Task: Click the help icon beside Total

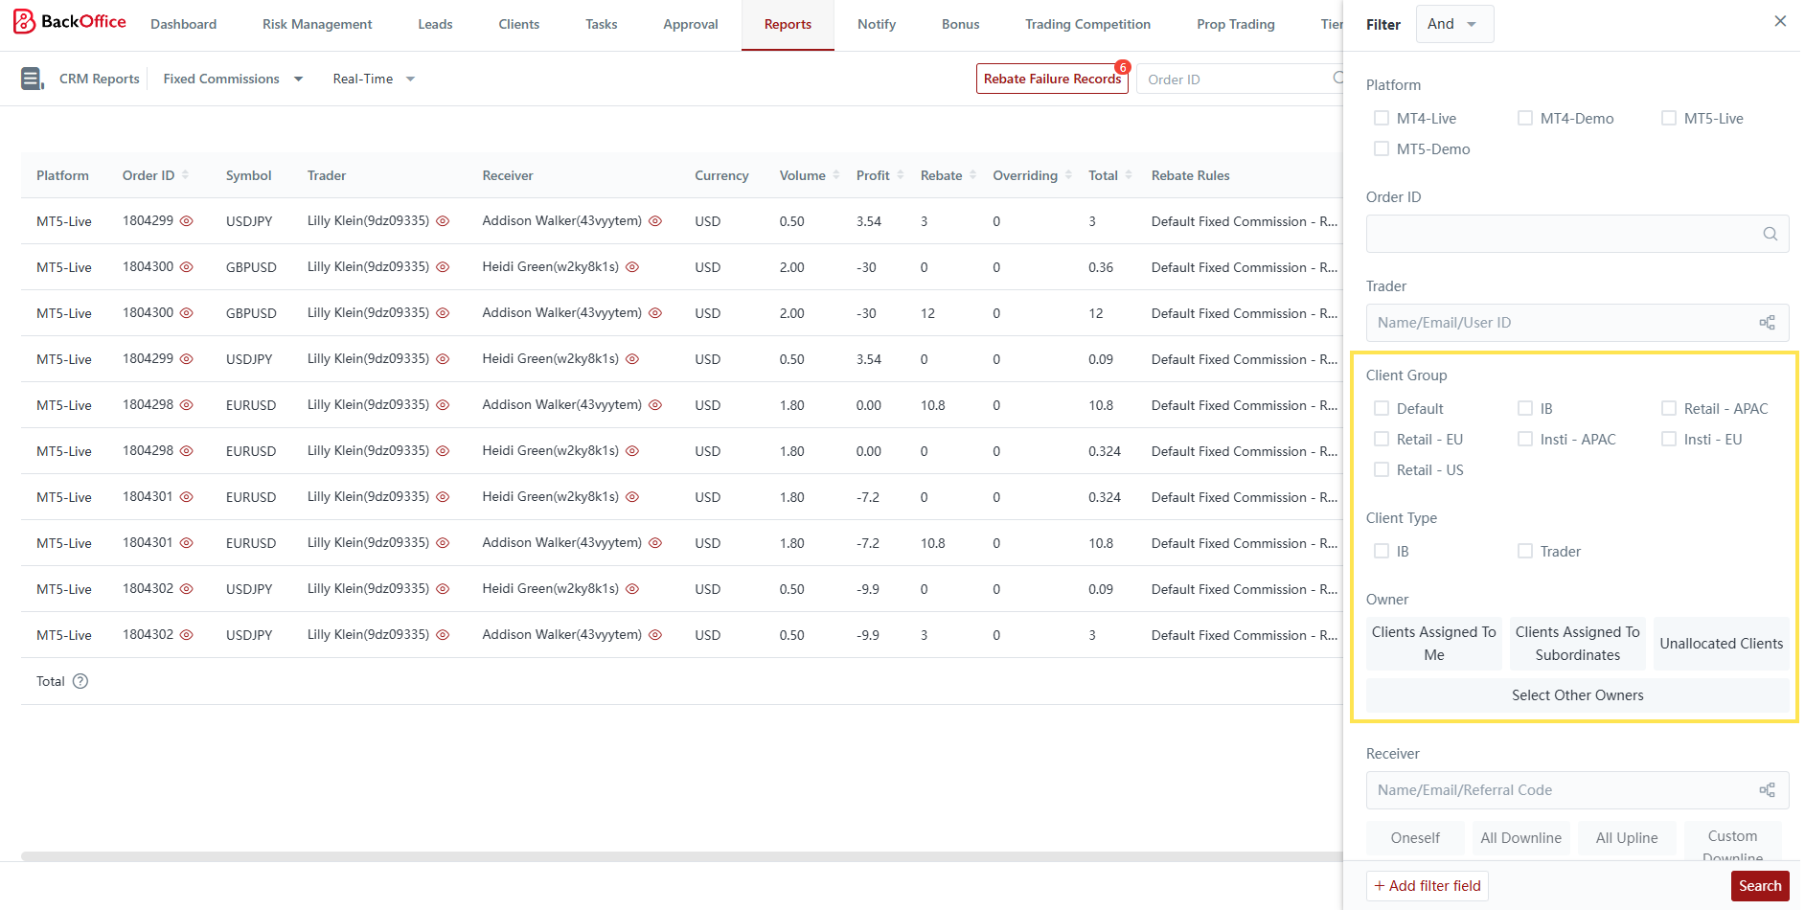Action: pyautogui.click(x=80, y=681)
